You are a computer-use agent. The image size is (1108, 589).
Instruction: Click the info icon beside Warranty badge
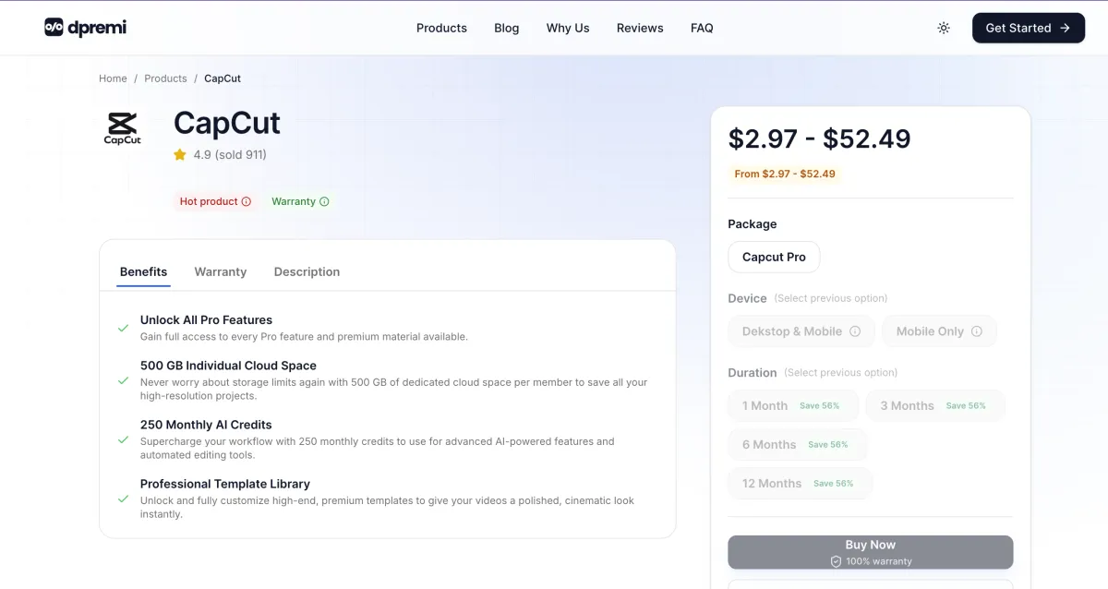coord(325,200)
